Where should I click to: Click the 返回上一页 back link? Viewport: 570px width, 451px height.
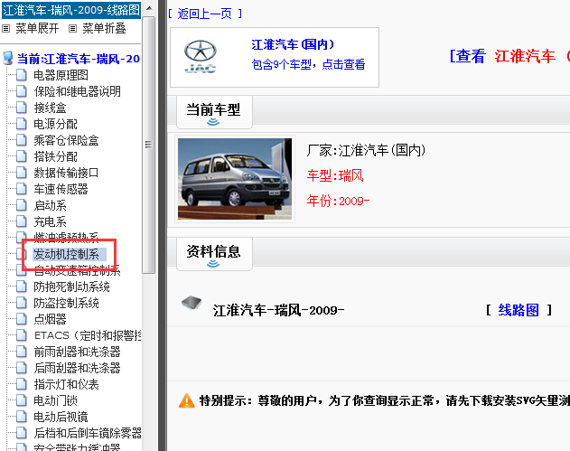pyautogui.click(x=205, y=14)
